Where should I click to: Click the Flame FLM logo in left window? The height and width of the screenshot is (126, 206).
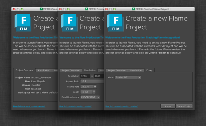(x=23, y=23)
